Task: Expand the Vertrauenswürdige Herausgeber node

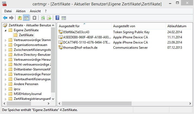Action: (5, 60)
